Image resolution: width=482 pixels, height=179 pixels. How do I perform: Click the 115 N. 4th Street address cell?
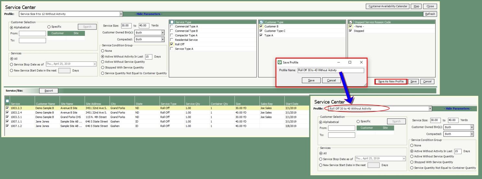tap(97, 117)
